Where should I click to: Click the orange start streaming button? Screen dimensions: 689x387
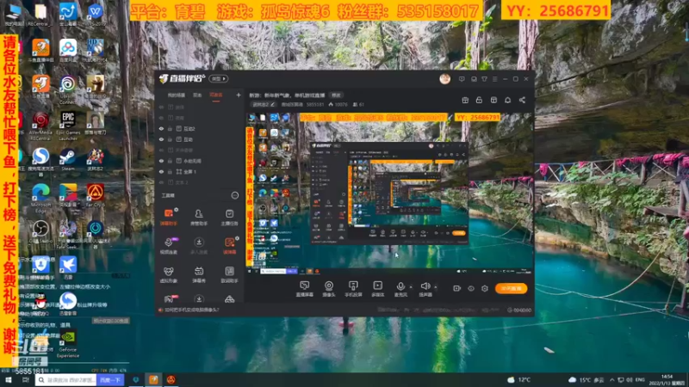(x=511, y=288)
